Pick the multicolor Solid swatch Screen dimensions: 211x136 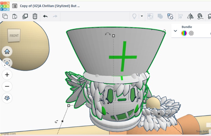184,33
